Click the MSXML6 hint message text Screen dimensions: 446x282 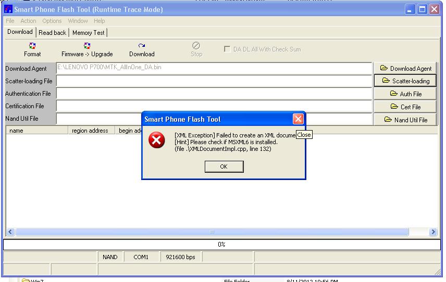pyautogui.click(x=226, y=142)
